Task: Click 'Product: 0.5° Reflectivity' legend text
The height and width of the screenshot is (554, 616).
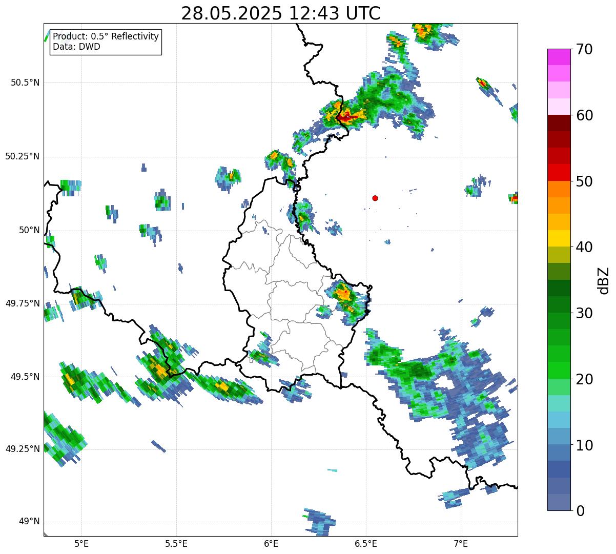Action: pos(106,37)
